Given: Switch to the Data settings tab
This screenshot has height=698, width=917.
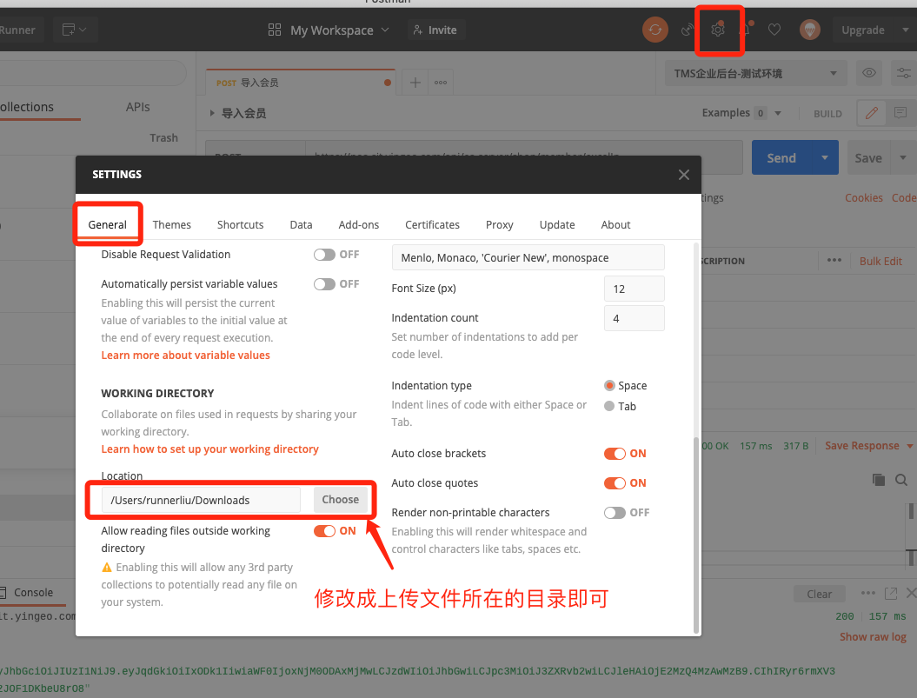Looking at the screenshot, I should [302, 224].
